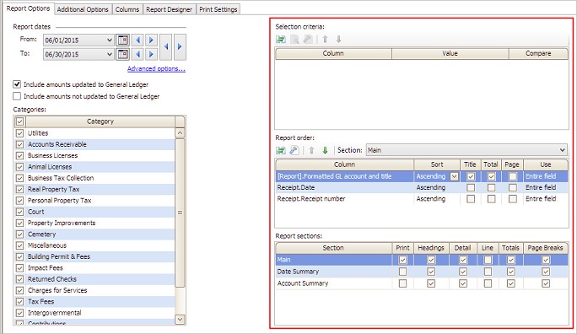Screen dimensions: 577x334
Task: Select the Cemetery category row
Action: 95,234
